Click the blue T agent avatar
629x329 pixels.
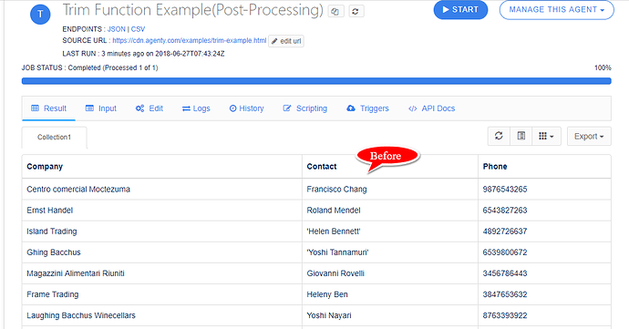[x=40, y=15]
